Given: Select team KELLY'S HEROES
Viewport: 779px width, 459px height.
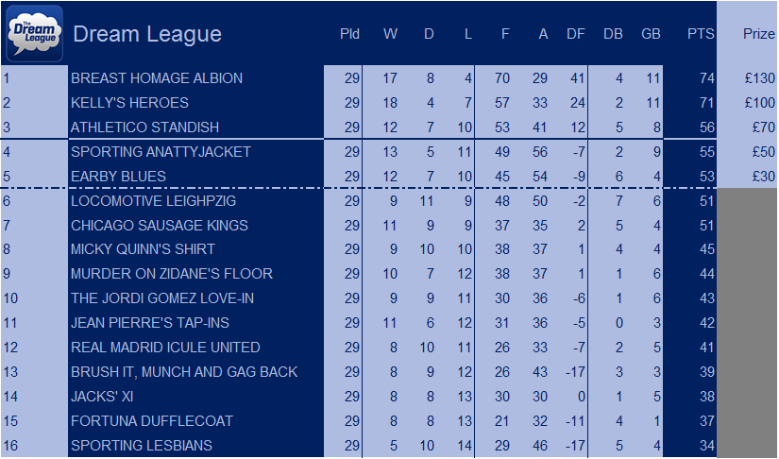Looking at the screenshot, I should tap(129, 103).
